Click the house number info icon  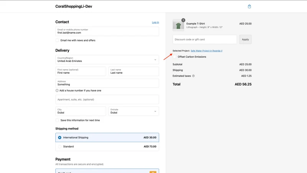[x=57, y=90]
